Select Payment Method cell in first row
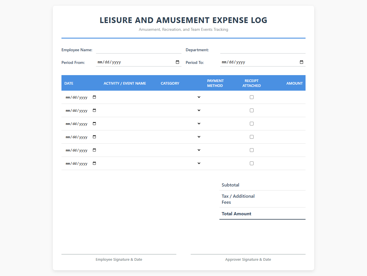Viewport: 367px width, 276px height. (220, 97)
